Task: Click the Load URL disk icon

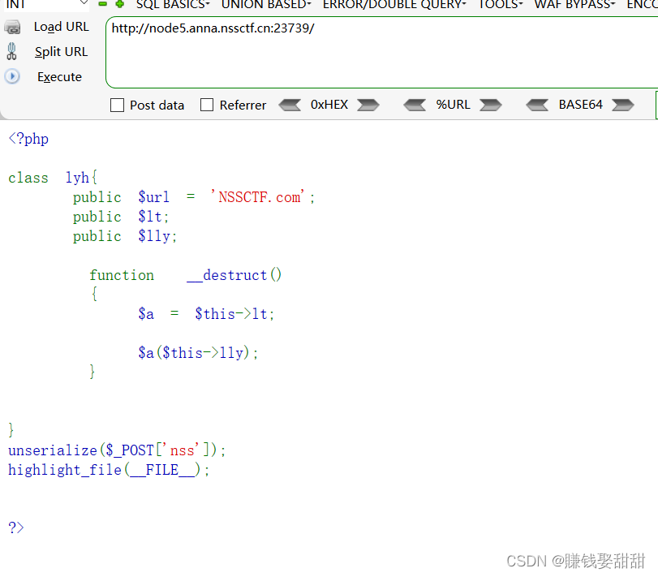Action: click(12, 28)
